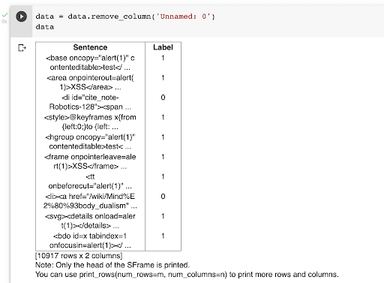384x283 pixels.
Task: Click the green execution checkmark status
Action: click(x=4, y=15)
